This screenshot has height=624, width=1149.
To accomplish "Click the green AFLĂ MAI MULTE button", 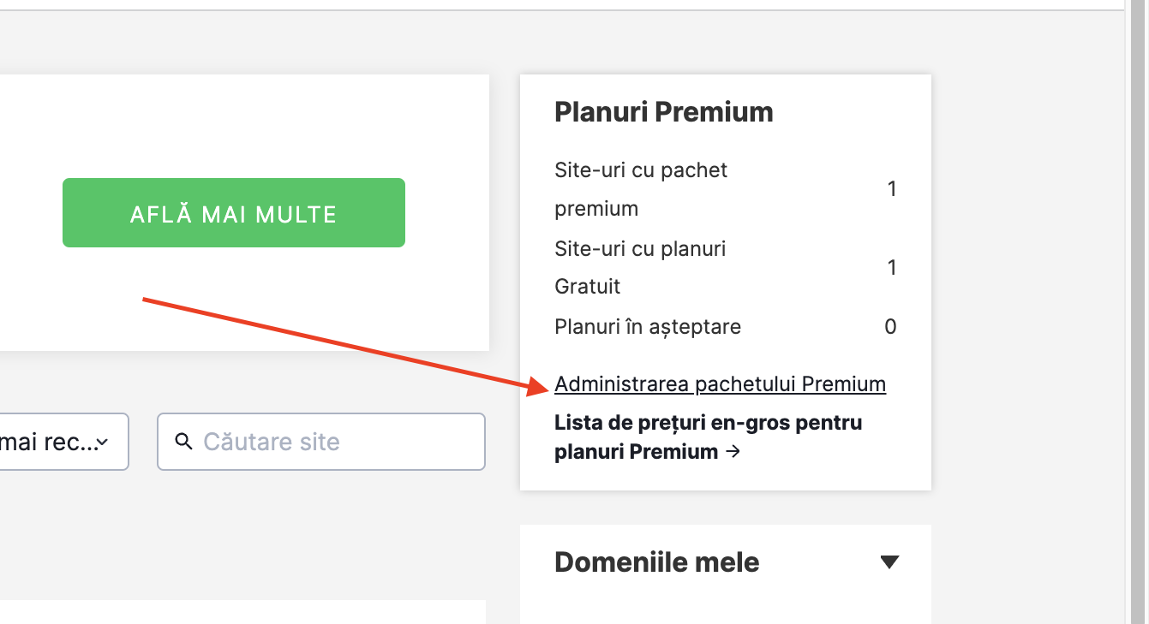I will pyautogui.click(x=233, y=213).
